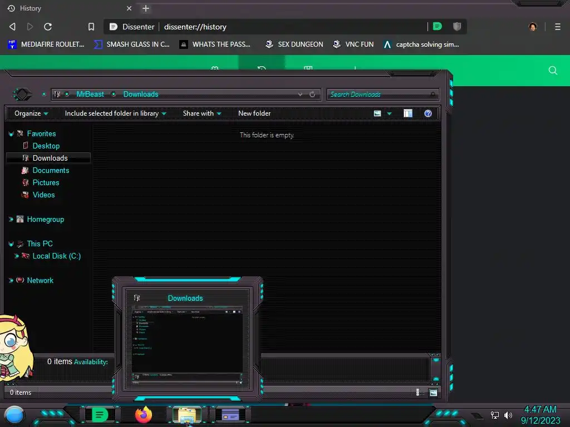Open the Organize menu
This screenshot has width=570, height=427.
(x=31, y=113)
